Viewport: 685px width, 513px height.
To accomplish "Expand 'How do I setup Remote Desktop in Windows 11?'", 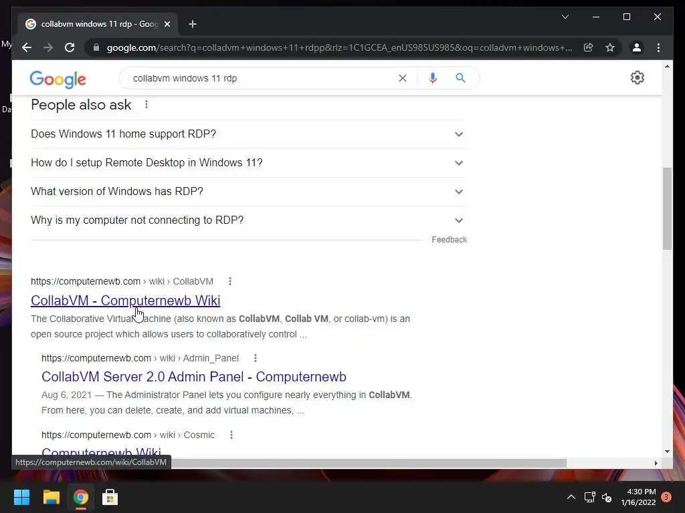I will [249, 163].
